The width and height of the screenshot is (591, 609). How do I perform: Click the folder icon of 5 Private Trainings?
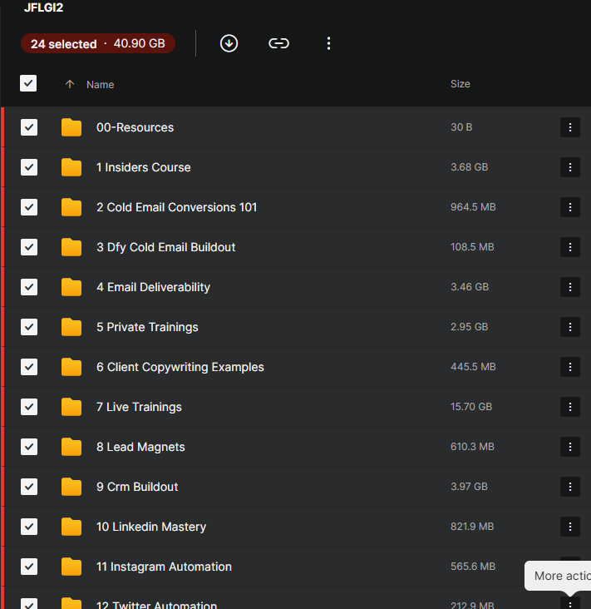(71, 327)
